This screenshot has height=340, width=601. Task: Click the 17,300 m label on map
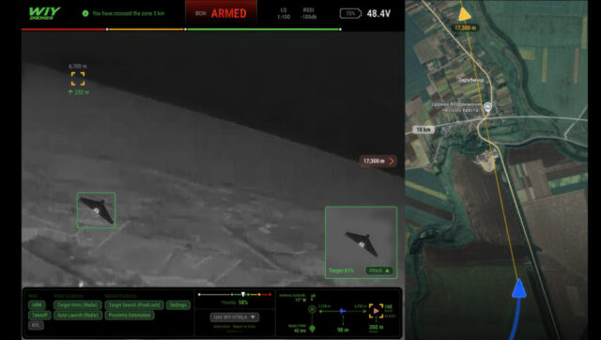(x=466, y=28)
